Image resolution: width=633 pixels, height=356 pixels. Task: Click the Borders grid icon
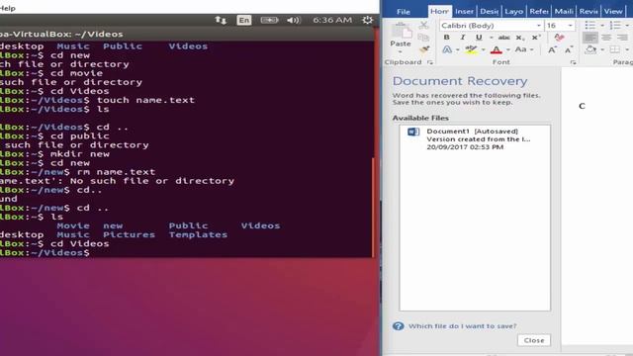point(615,49)
